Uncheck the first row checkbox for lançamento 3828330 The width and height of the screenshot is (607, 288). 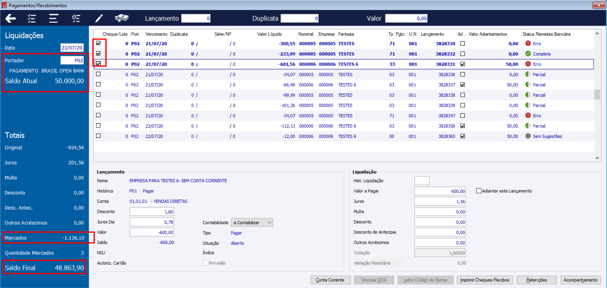pos(98,43)
